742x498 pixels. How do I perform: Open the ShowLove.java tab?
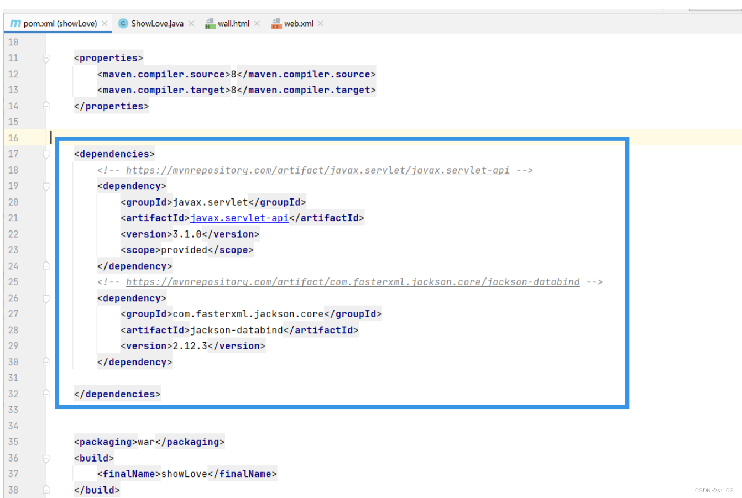(157, 23)
